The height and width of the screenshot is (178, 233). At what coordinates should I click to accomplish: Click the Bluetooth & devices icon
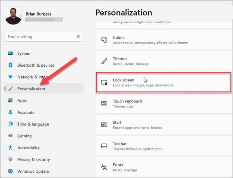10,65
